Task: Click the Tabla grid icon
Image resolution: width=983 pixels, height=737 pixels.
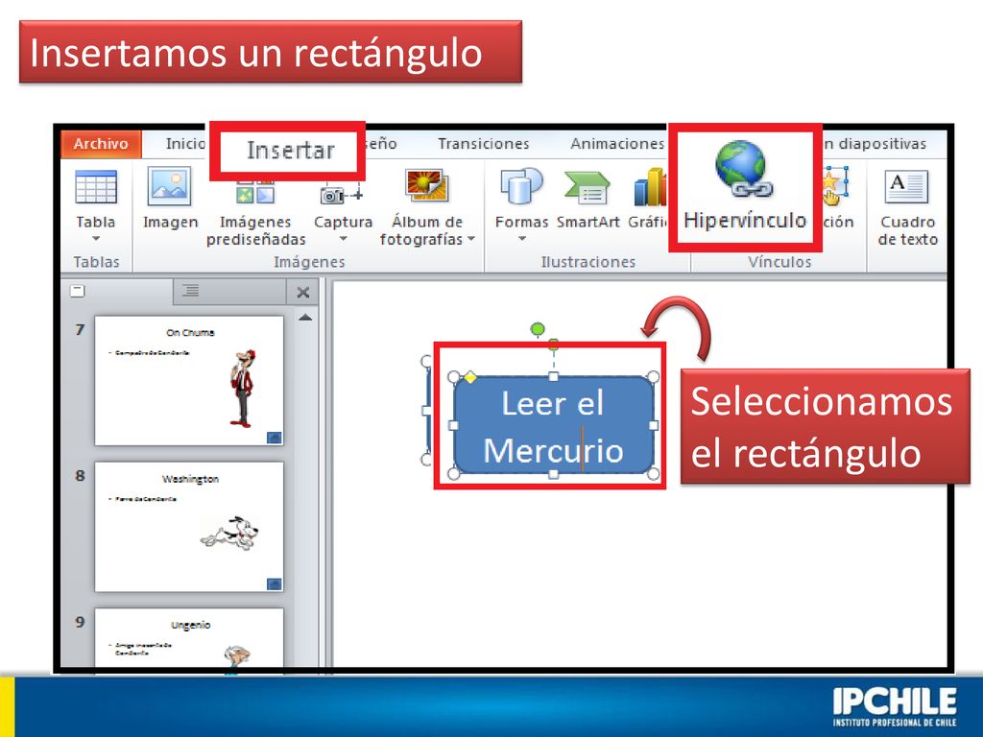Action: tap(96, 186)
